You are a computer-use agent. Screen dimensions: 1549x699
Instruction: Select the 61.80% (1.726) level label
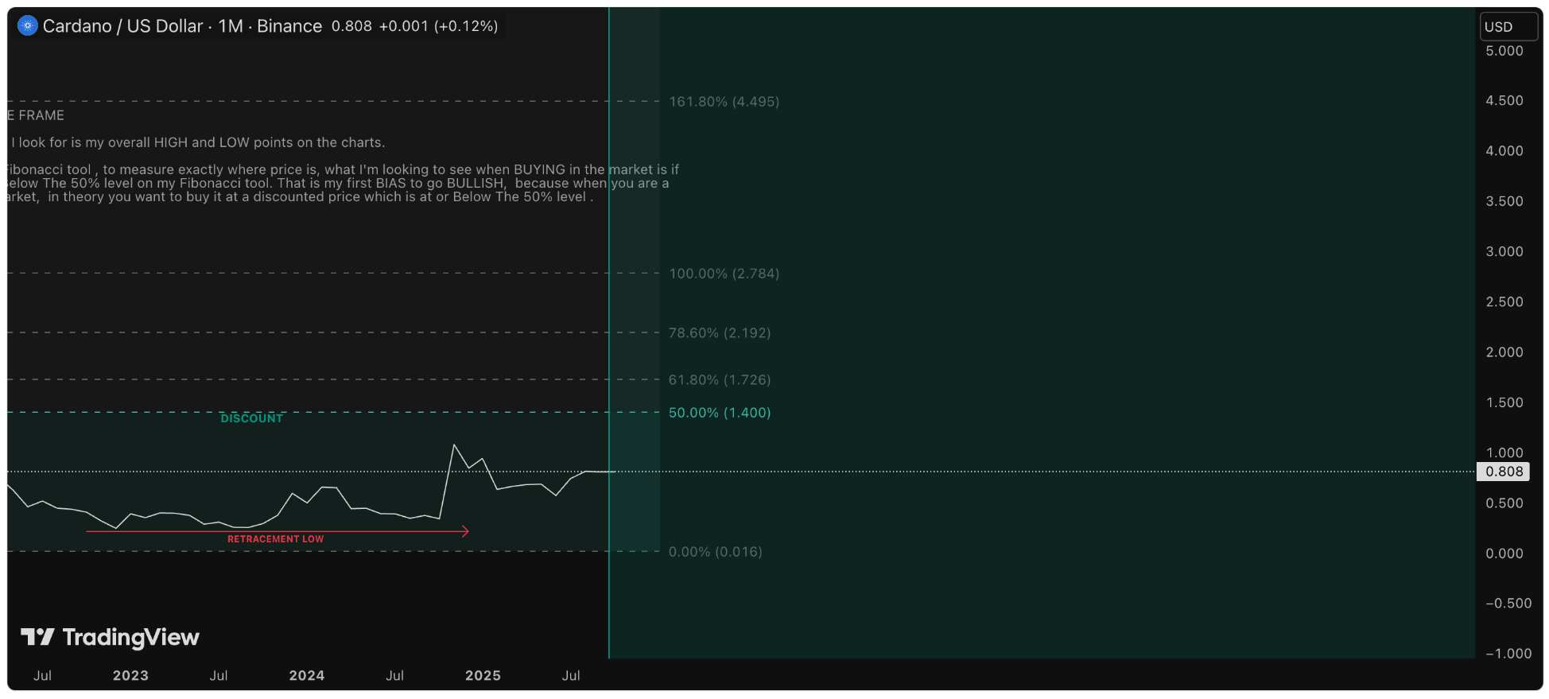click(x=720, y=380)
